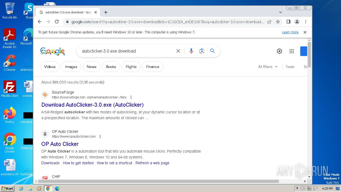This screenshot has width=341, height=192.
Task: Click the page's vertical scrollbar thumb
Action: [x=309, y=55]
